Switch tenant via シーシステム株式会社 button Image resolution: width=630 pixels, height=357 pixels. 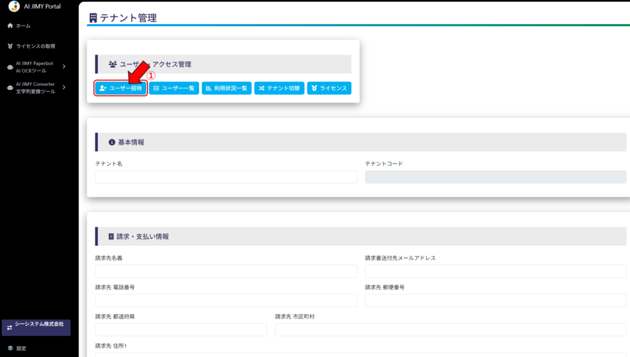coord(36,327)
